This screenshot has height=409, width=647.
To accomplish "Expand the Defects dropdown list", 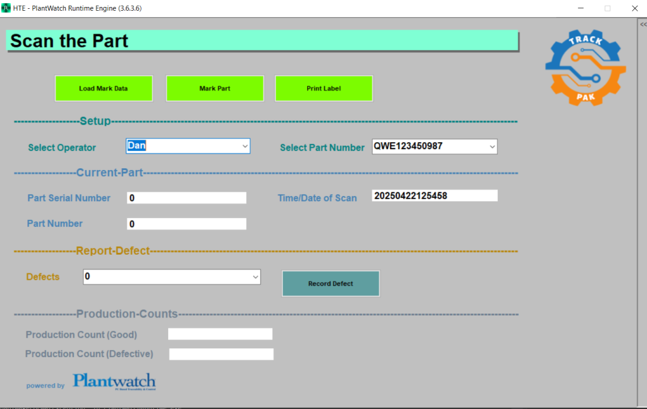I will 255,277.
